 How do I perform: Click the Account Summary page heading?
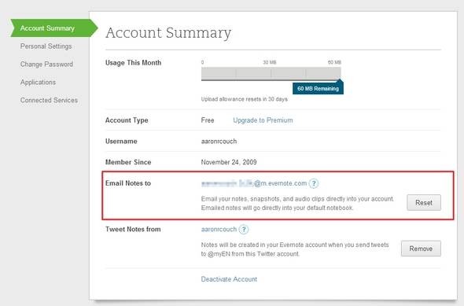pos(168,33)
